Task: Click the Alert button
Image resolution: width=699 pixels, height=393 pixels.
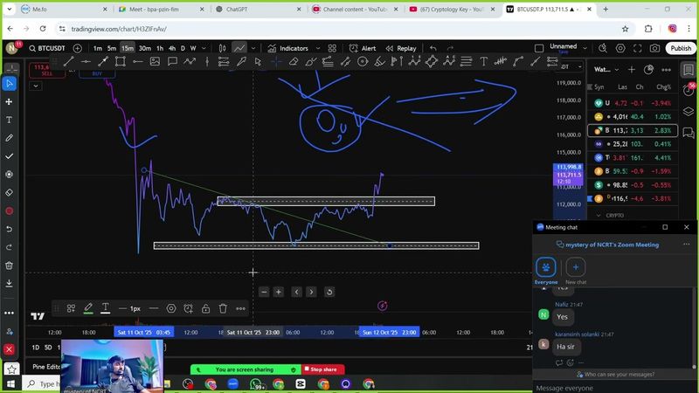Action: click(363, 48)
